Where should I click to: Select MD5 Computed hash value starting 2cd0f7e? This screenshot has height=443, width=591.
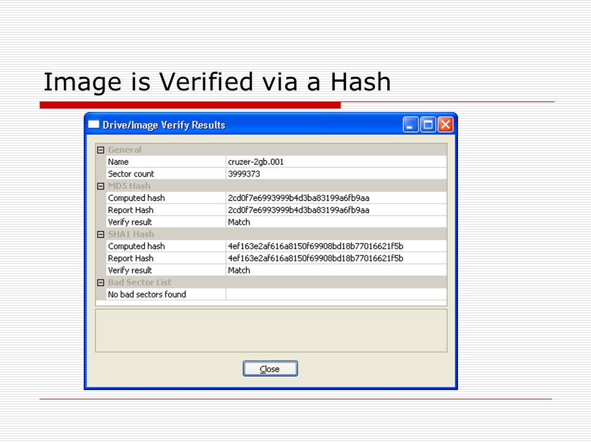point(299,198)
